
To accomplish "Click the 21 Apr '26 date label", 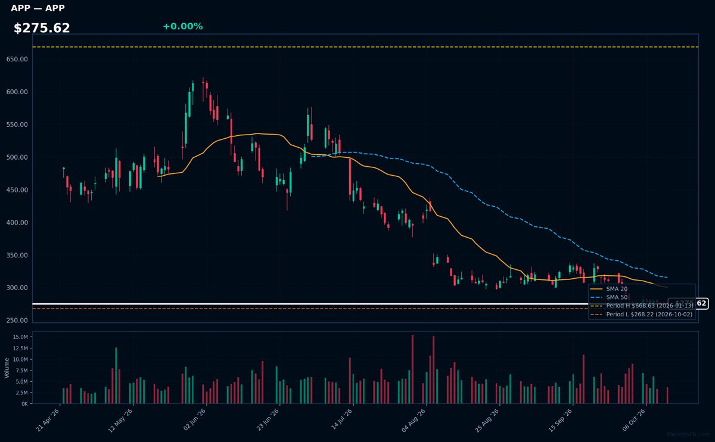I will pyautogui.click(x=48, y=421).
